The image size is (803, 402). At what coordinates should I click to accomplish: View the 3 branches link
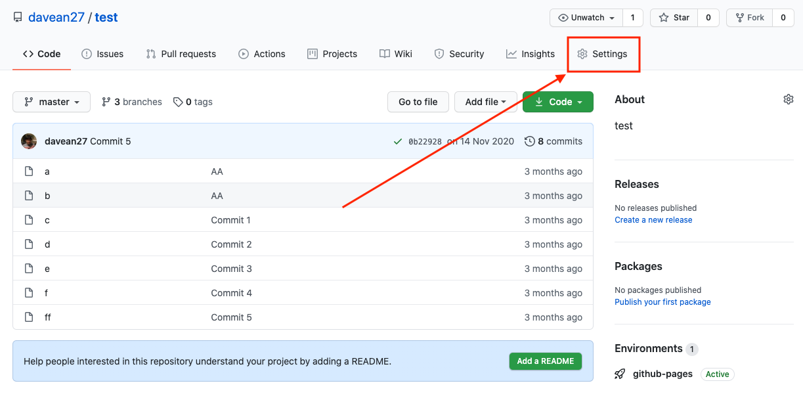pos(132,102)
